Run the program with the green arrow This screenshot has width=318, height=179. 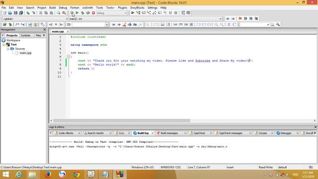pos(77,13)
